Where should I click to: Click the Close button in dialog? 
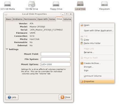(x=65, y=97)
